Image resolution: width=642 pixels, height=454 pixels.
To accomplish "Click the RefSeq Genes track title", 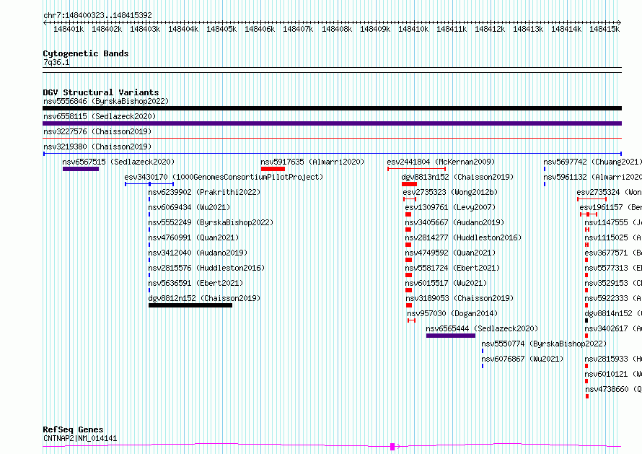I will tap(73, 429).
